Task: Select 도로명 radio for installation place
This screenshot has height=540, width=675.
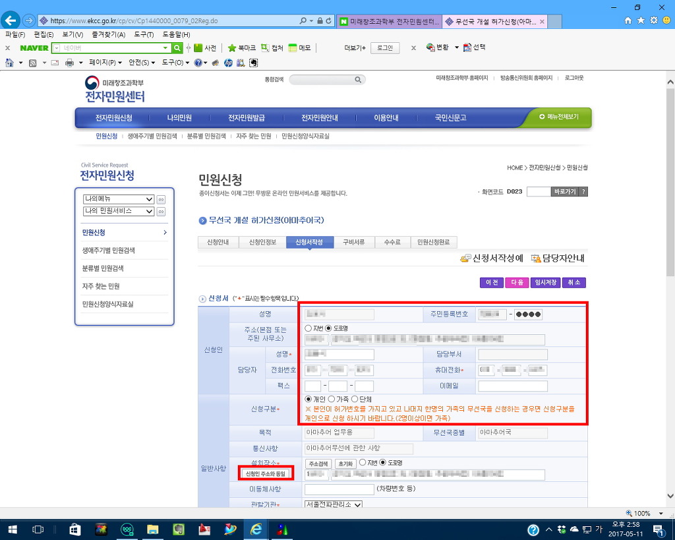Action: point(383,462)
